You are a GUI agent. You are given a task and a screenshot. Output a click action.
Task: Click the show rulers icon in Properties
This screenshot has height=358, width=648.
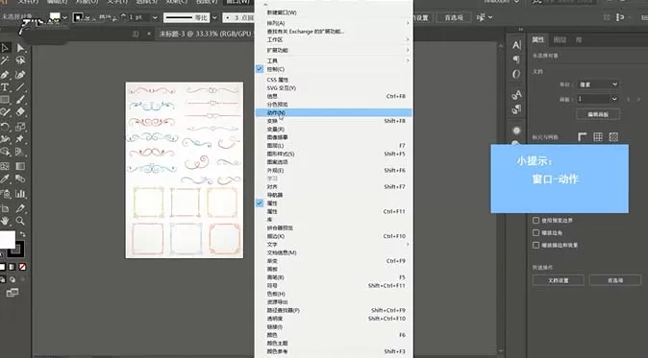pyautogui.click(x=583, y=137)
